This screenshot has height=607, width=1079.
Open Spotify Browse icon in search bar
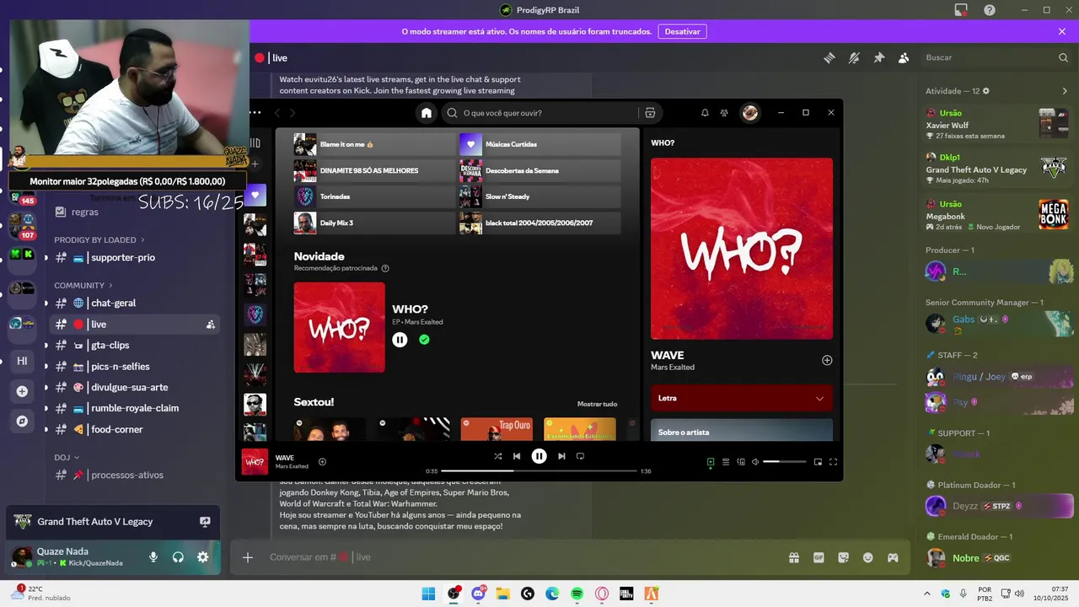(x=650, y=113)
